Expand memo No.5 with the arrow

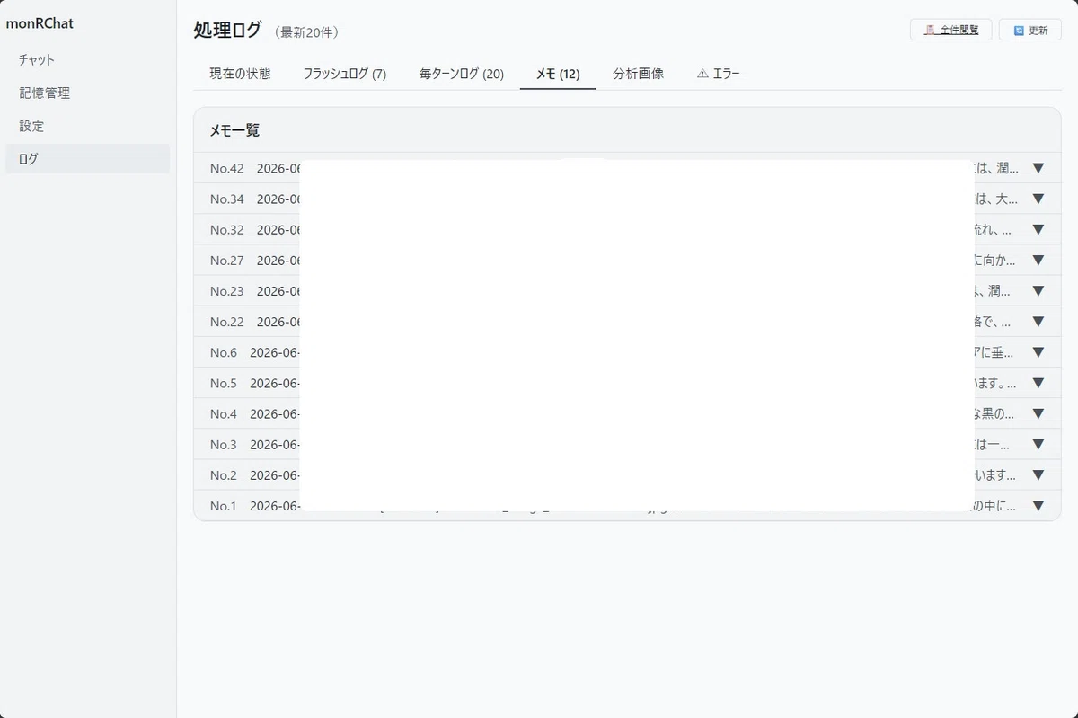tap(1038, 383)
